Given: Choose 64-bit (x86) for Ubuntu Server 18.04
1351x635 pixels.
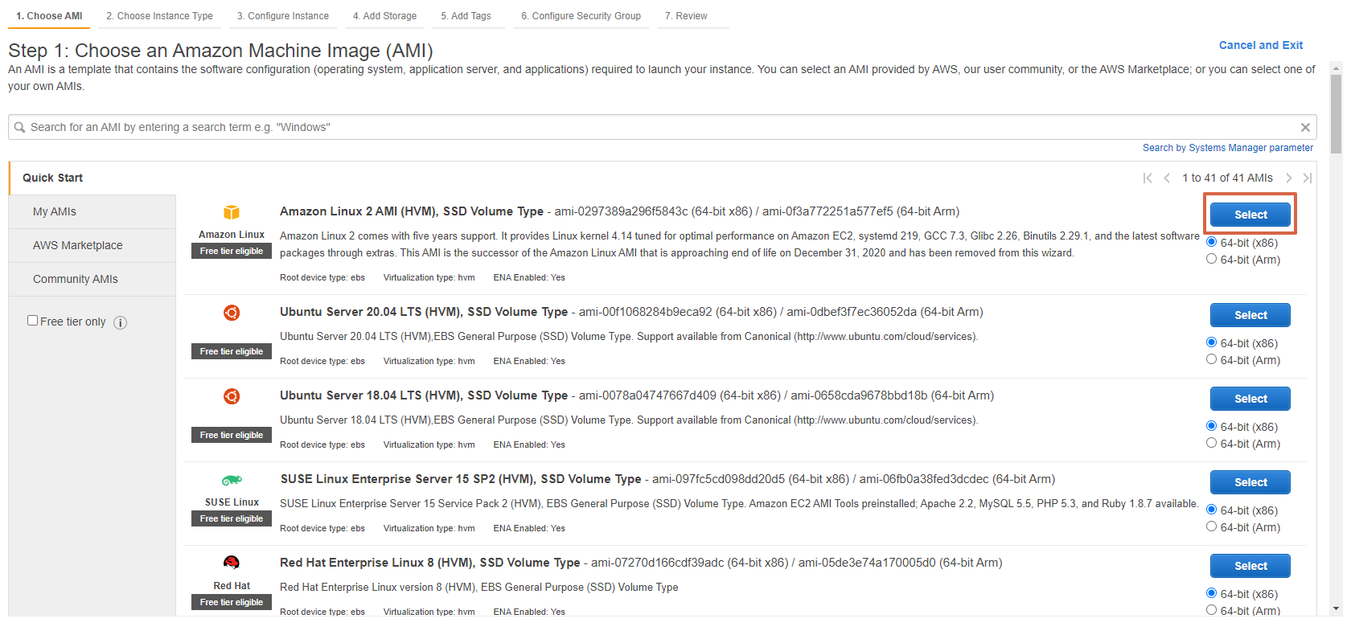Looking at the screenshot, I should coord(1211,426).
